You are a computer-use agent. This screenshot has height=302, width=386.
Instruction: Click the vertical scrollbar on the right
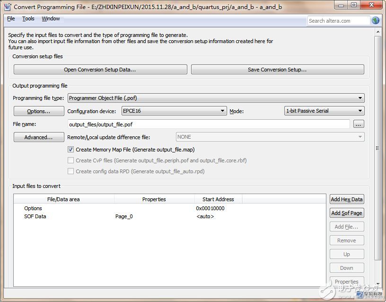click(x=377, y=148)
